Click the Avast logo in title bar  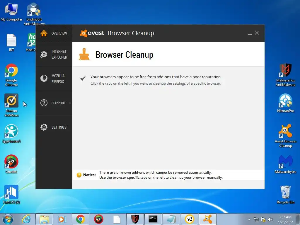click(92, 33)
